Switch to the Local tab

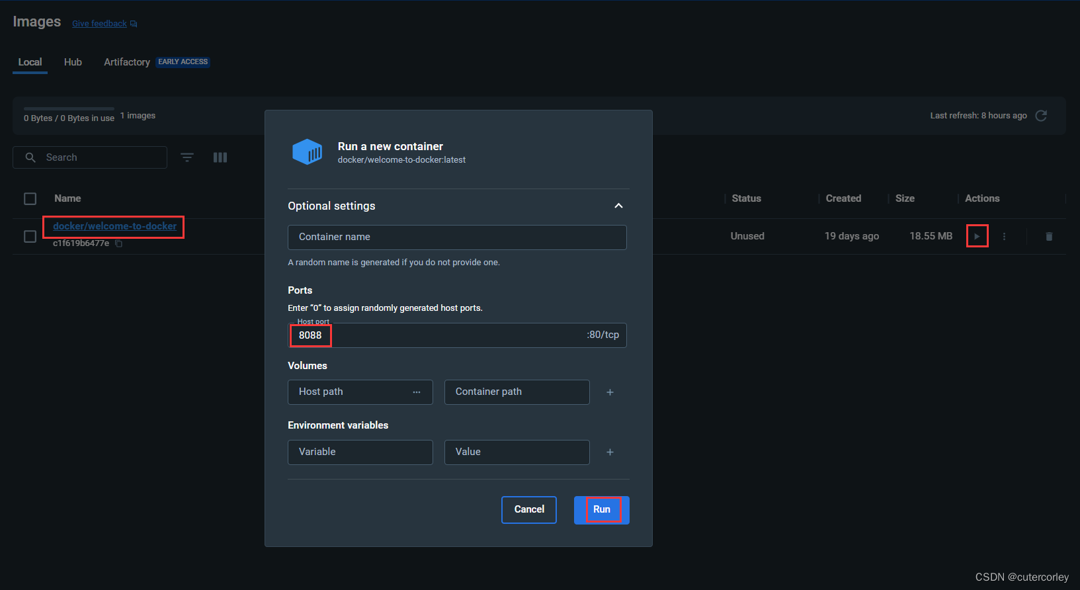[x=30, y=62]
